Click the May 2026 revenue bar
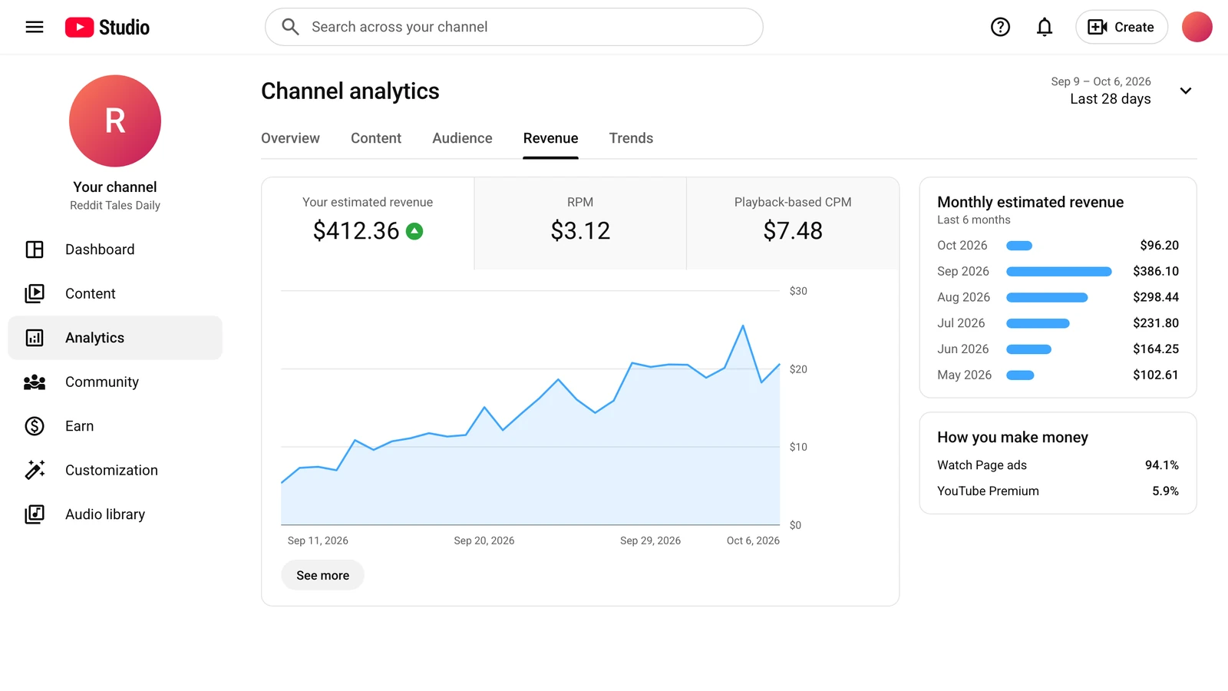 tap(1020, 375)
